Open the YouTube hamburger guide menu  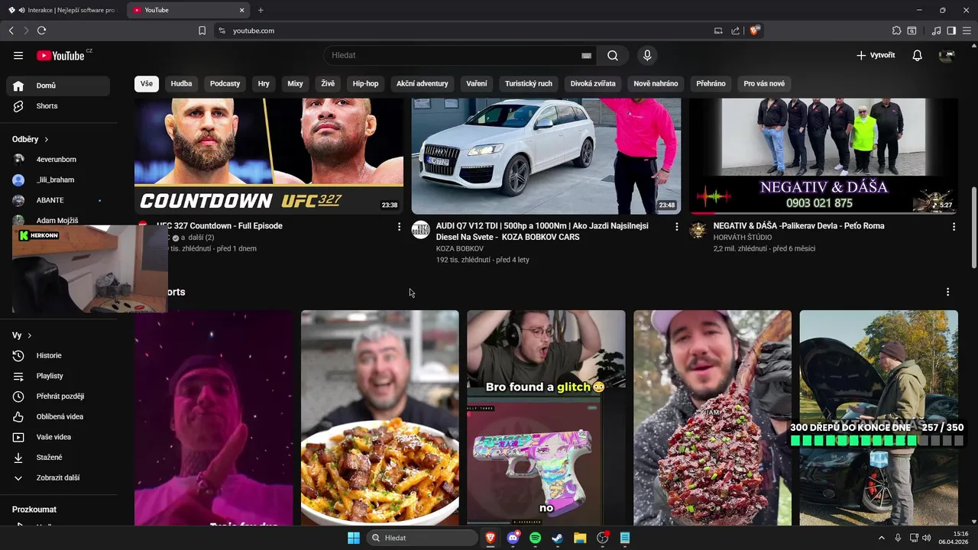click(x=18, y=55)
